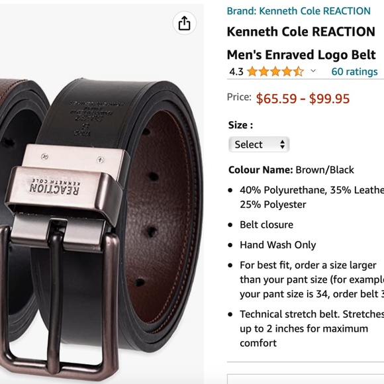384x384 pixels.
Task: Open the Size Select dropdown
Action: (259, 144)
